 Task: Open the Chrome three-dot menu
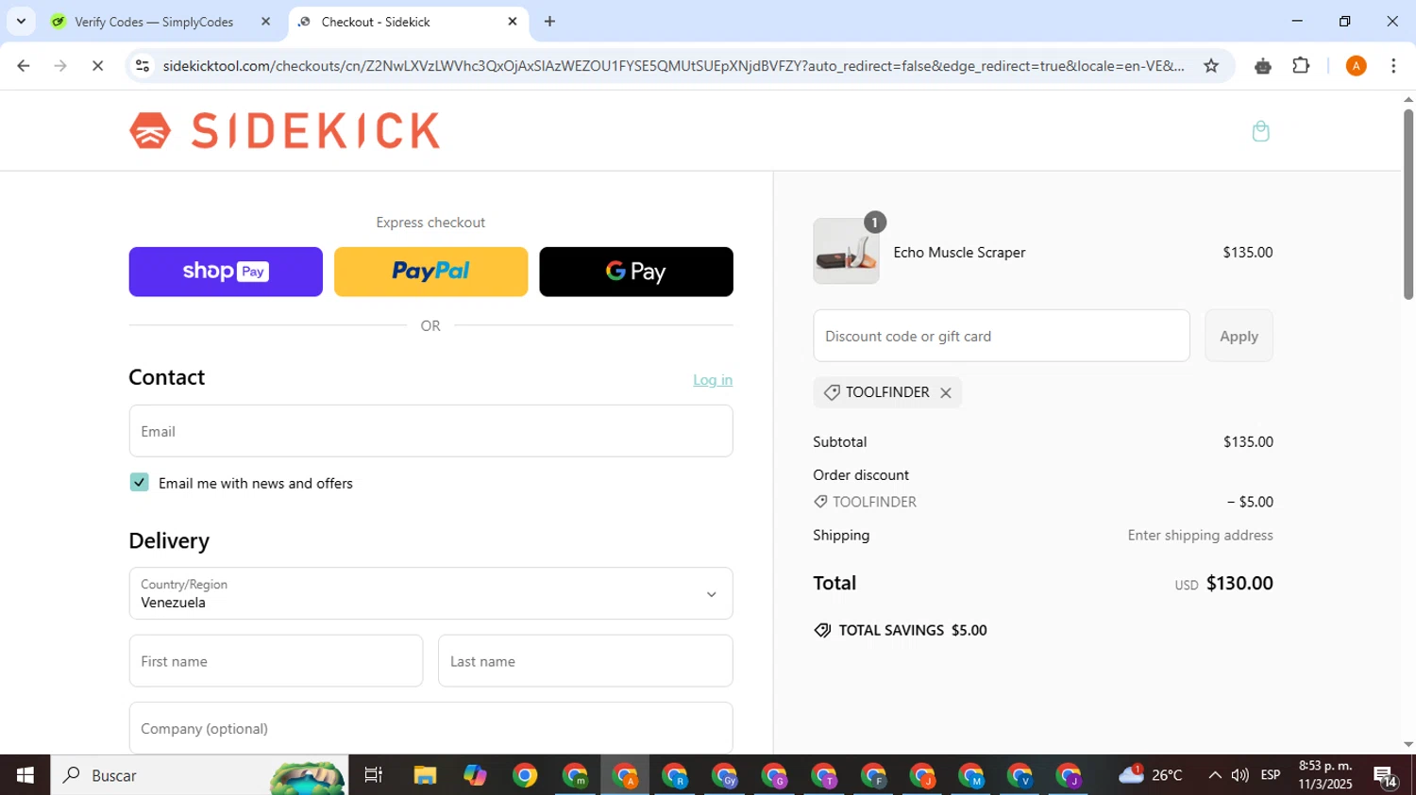(x=1393, y=66)
